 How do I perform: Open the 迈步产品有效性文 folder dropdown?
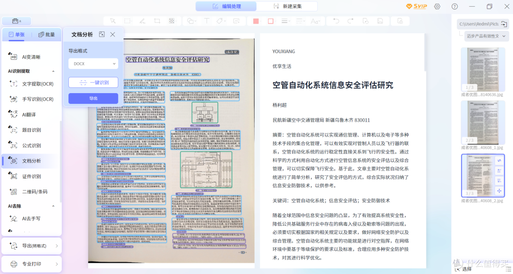(x=486, y=36)
